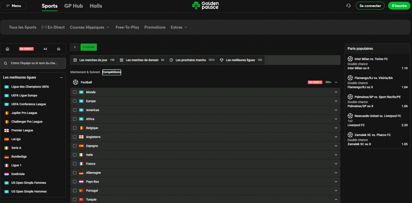Image resolution: width=412 pixels, height=203 pixels.
Task: Click the customer support headset icon
Action: click(x=348, y=6)
